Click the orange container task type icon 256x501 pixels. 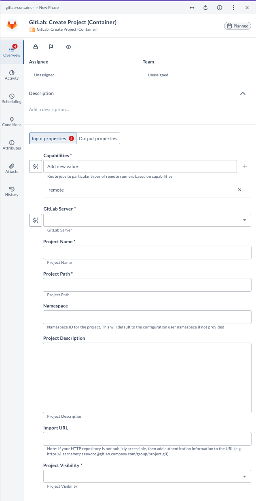(x=32, y=29)
